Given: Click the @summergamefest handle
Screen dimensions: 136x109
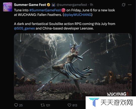Looking at the screenshot, I should [x=72, y=5].
